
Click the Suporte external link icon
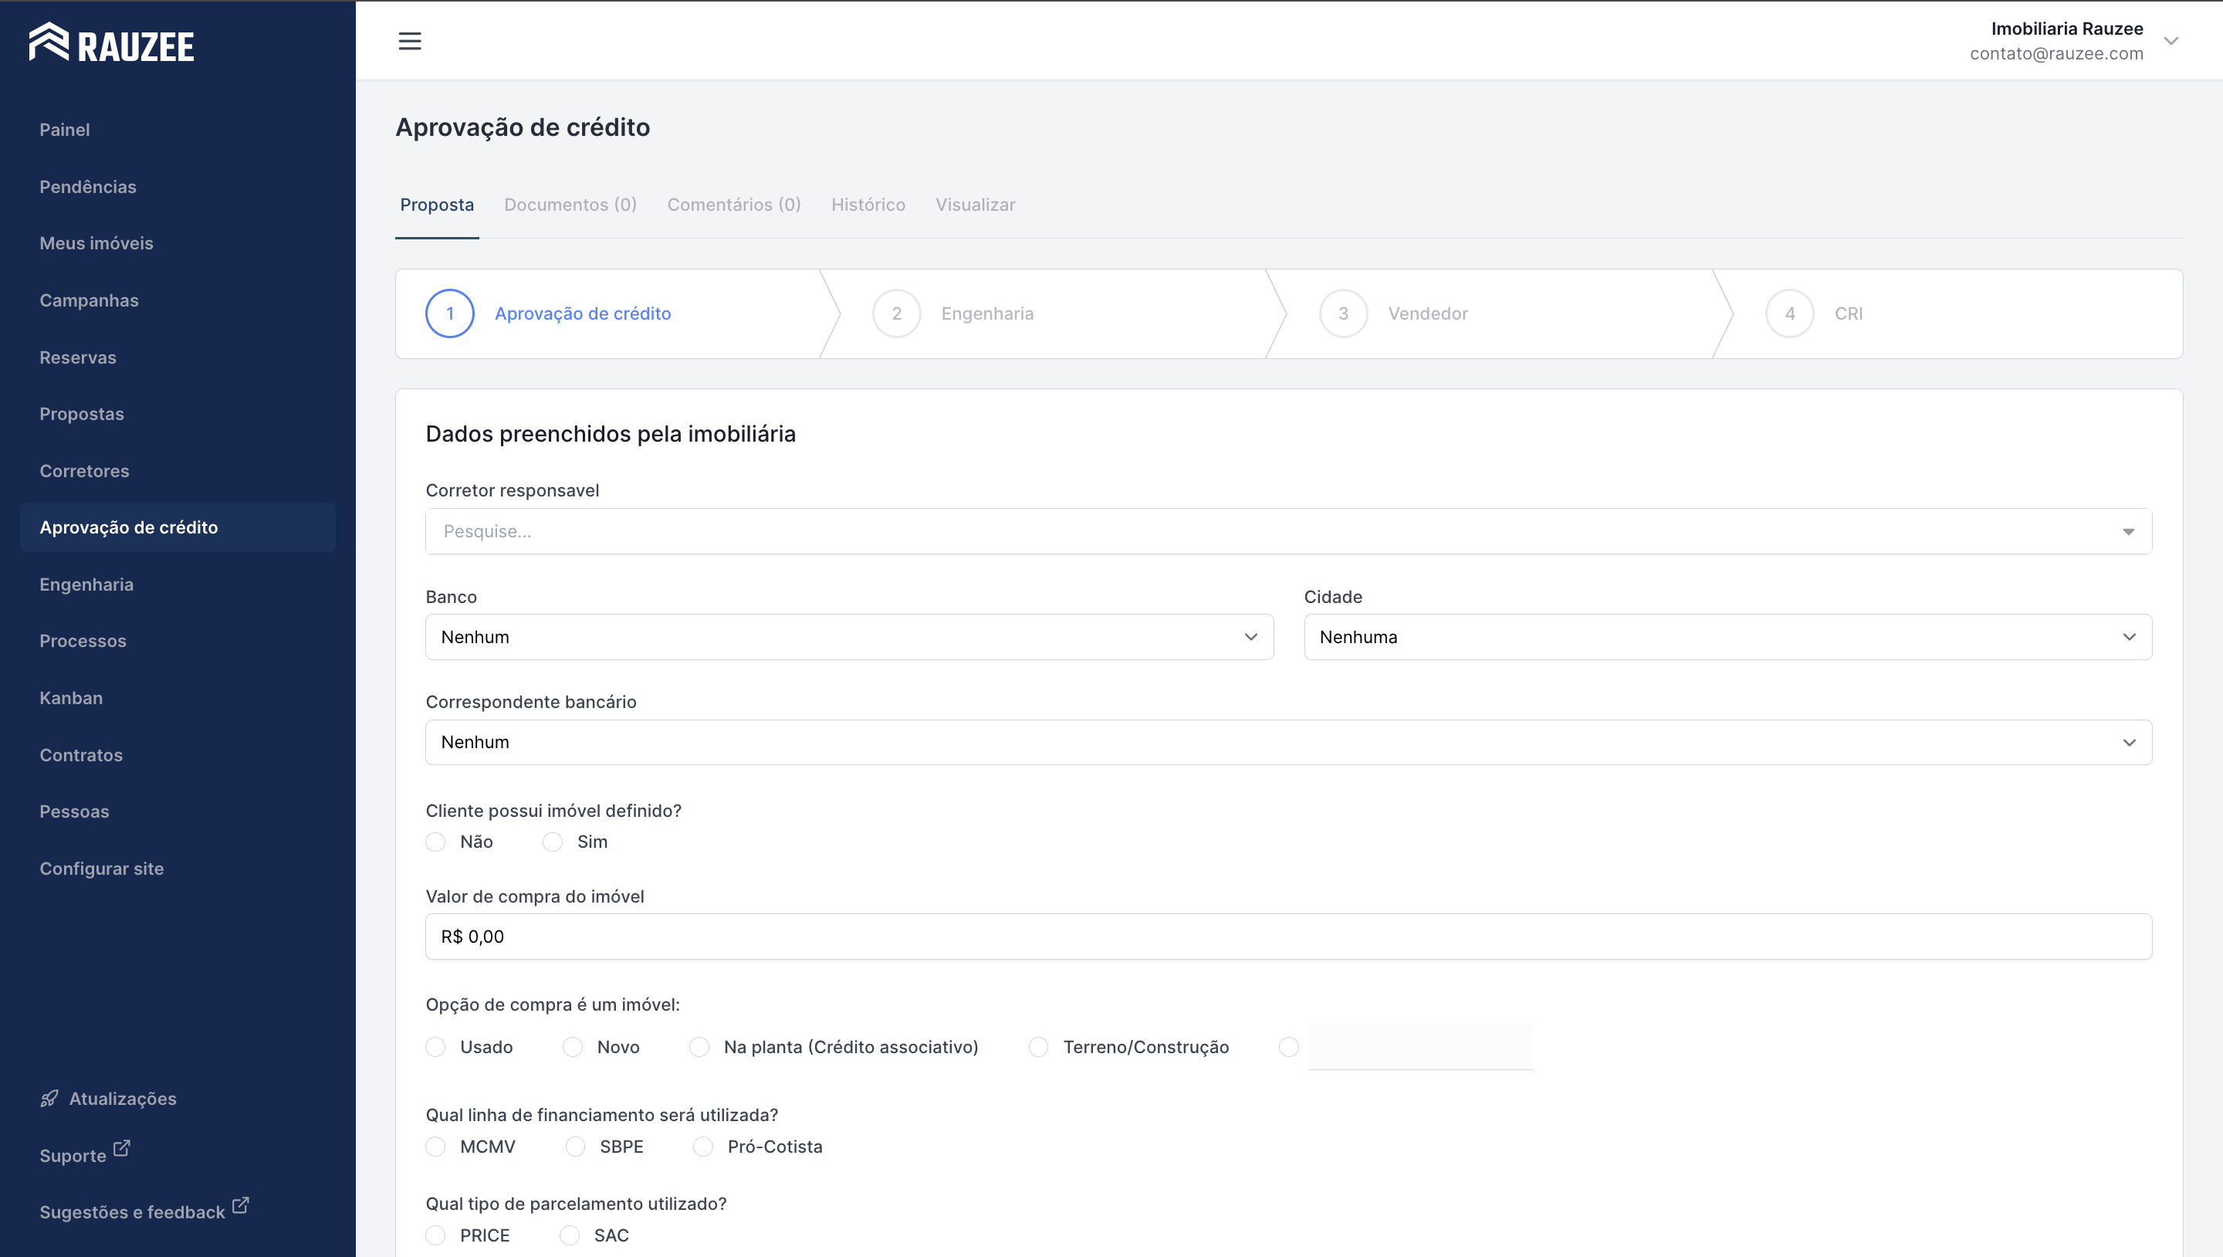tap(122, 1148)
